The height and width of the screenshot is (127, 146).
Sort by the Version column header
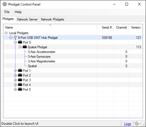pyautogui.click(x=135, y=27)
